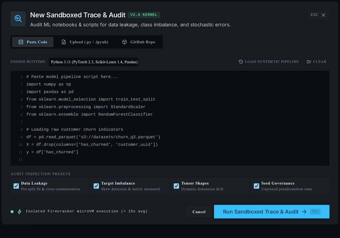Click the green status dot indicator
Screen dimensions: 340x238
click(x=12, y=211)
